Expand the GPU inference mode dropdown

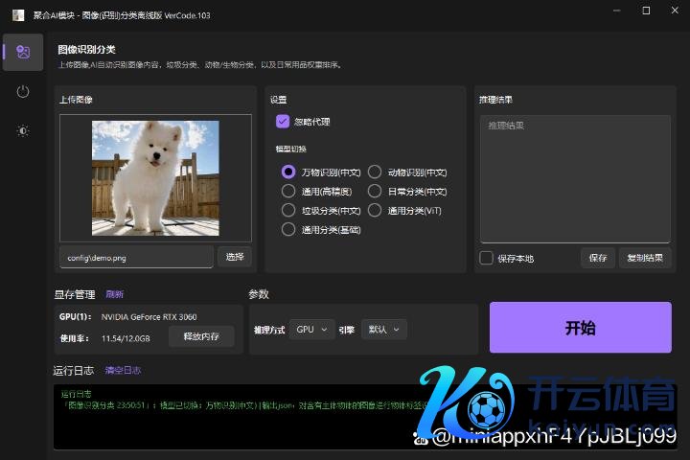pos(312,330)
